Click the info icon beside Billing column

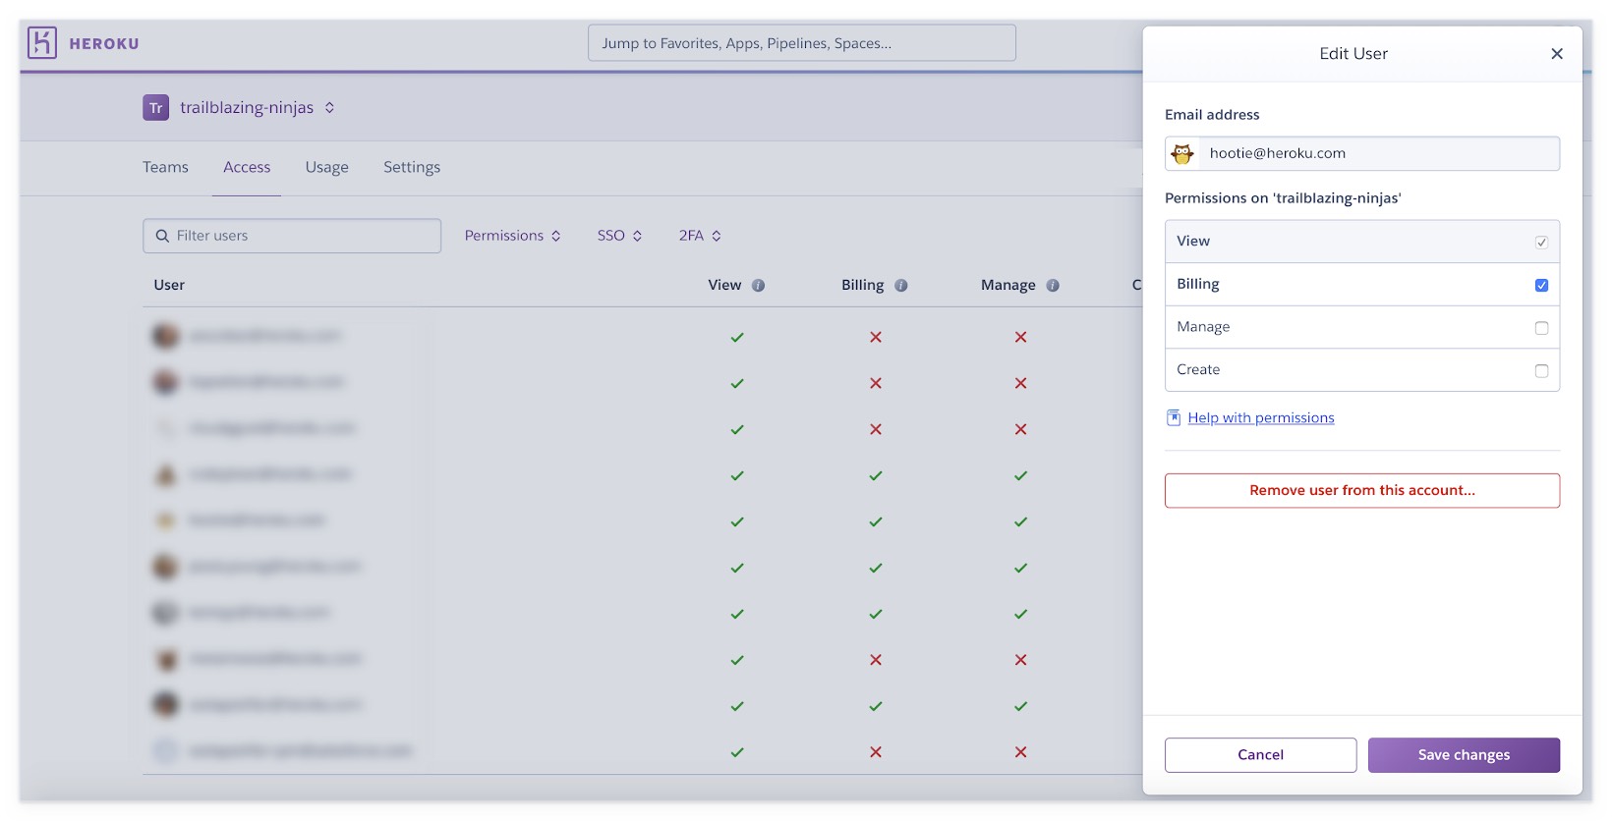click(x=900, y=286)
